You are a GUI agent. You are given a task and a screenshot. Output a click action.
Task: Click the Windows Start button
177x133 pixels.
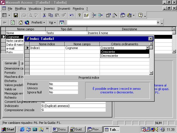tap(8, 129)
